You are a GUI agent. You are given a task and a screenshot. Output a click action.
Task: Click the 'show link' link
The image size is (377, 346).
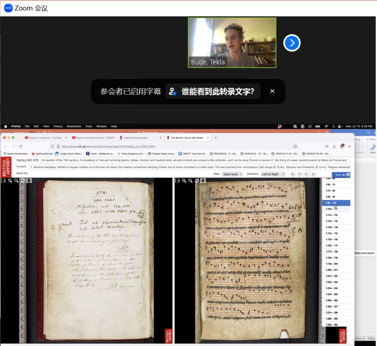[22, 173]
